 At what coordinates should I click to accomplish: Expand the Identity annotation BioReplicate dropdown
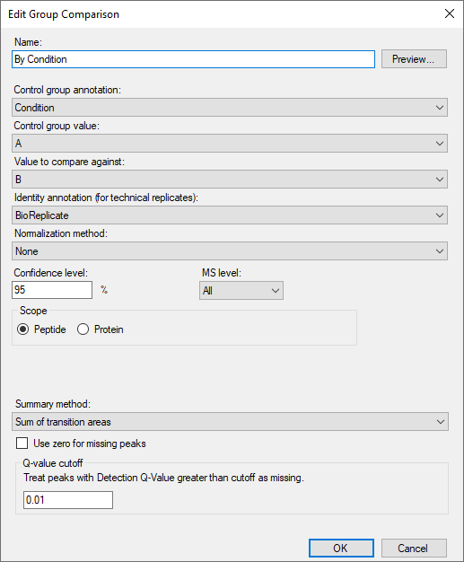(x=230, y=215)
